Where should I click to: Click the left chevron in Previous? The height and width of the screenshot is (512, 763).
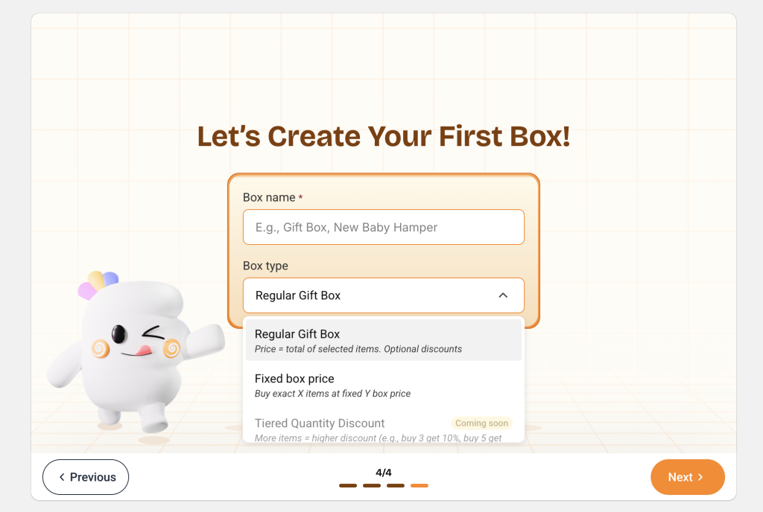point(62,477)
